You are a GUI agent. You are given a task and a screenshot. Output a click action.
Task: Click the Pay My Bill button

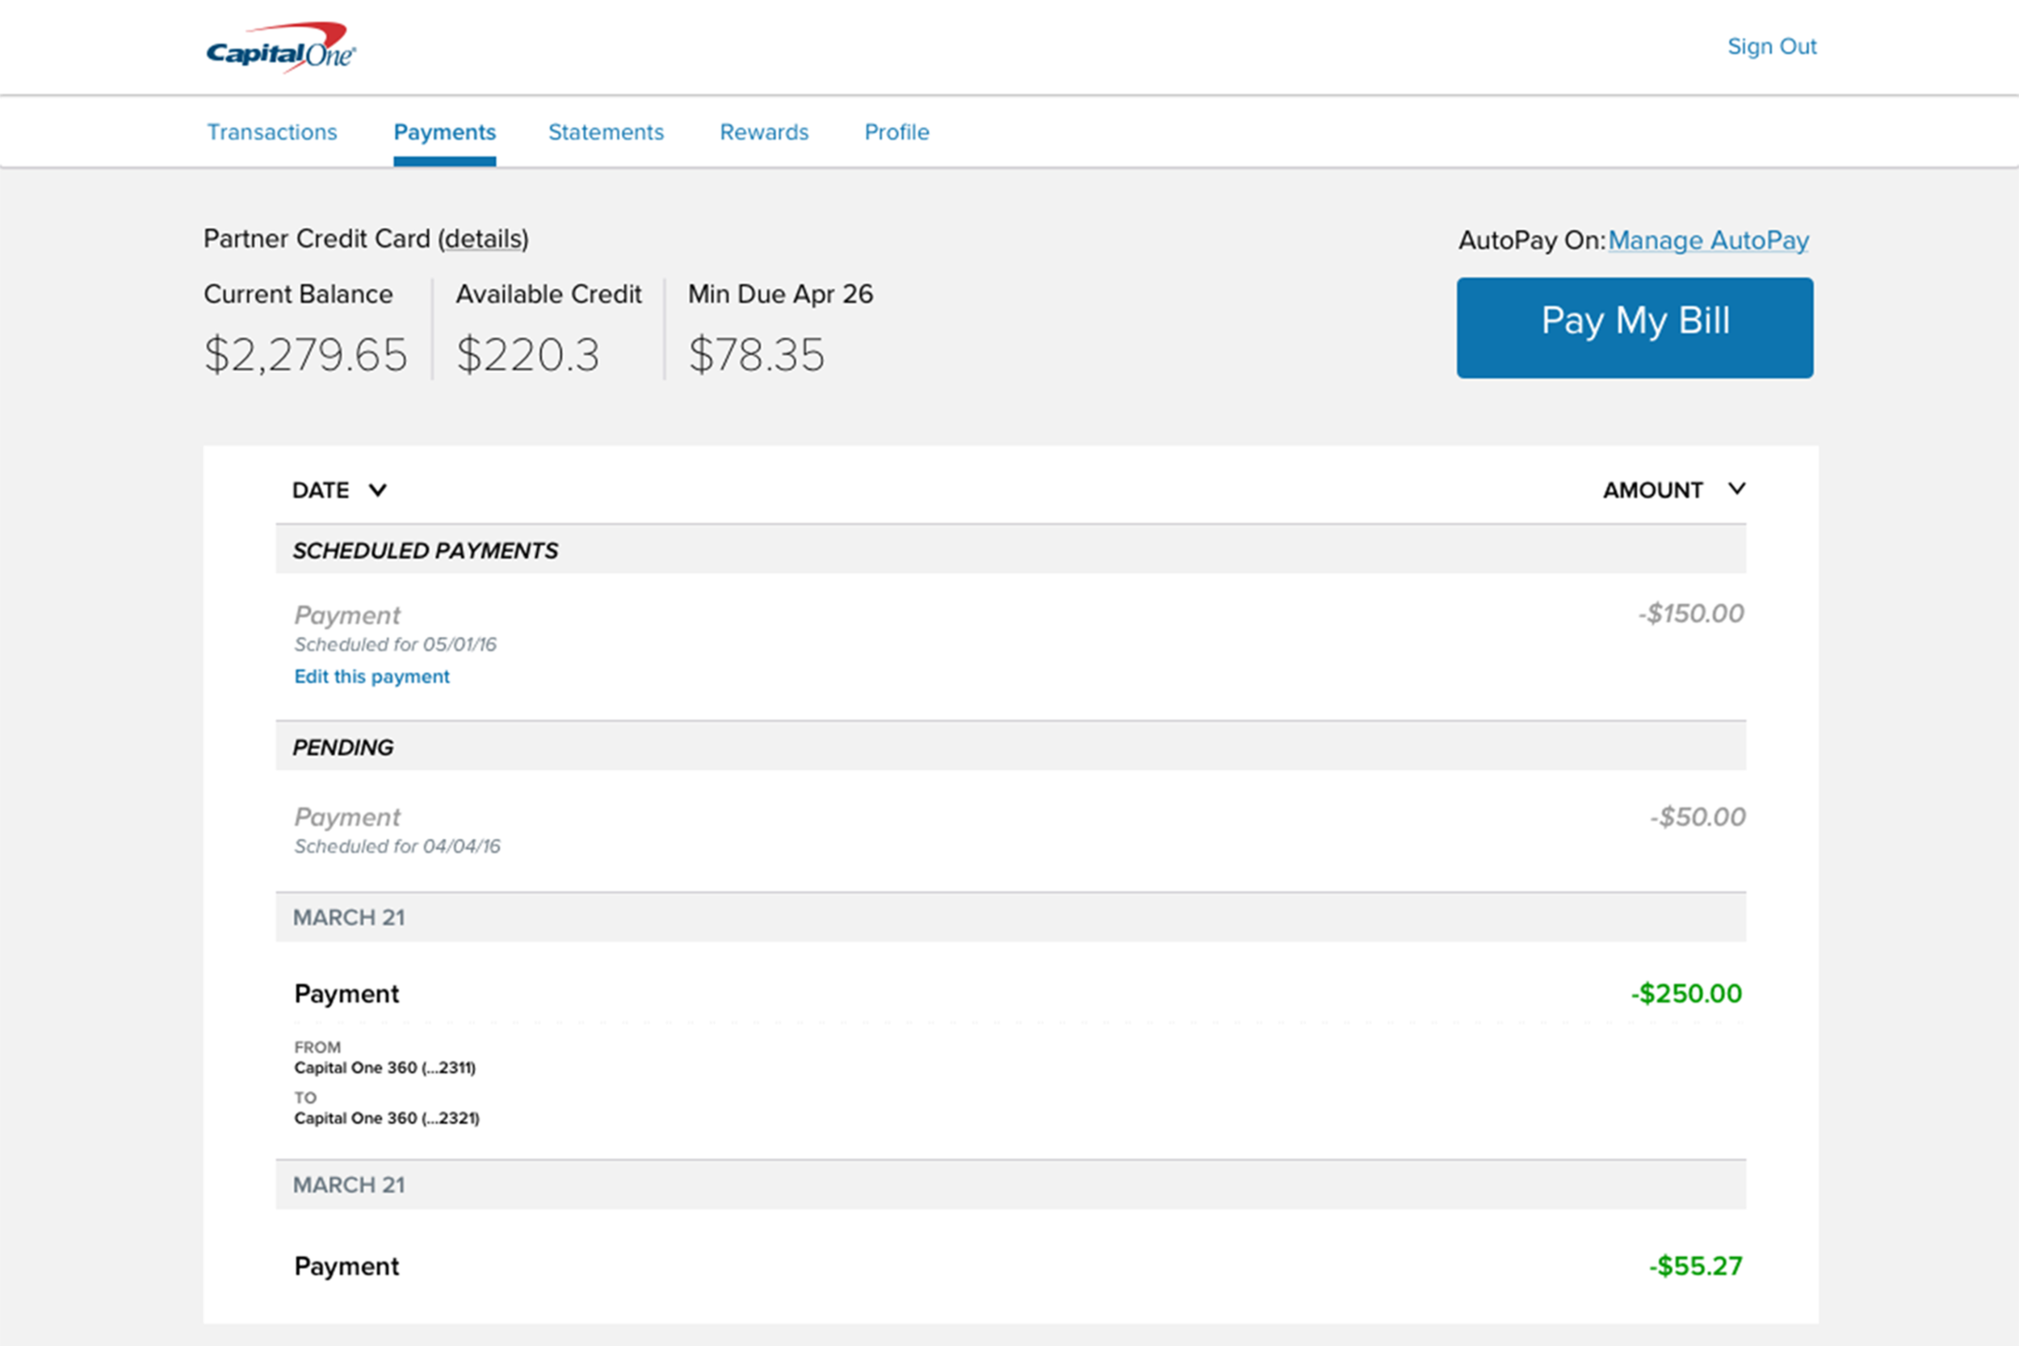point(1635,327)
